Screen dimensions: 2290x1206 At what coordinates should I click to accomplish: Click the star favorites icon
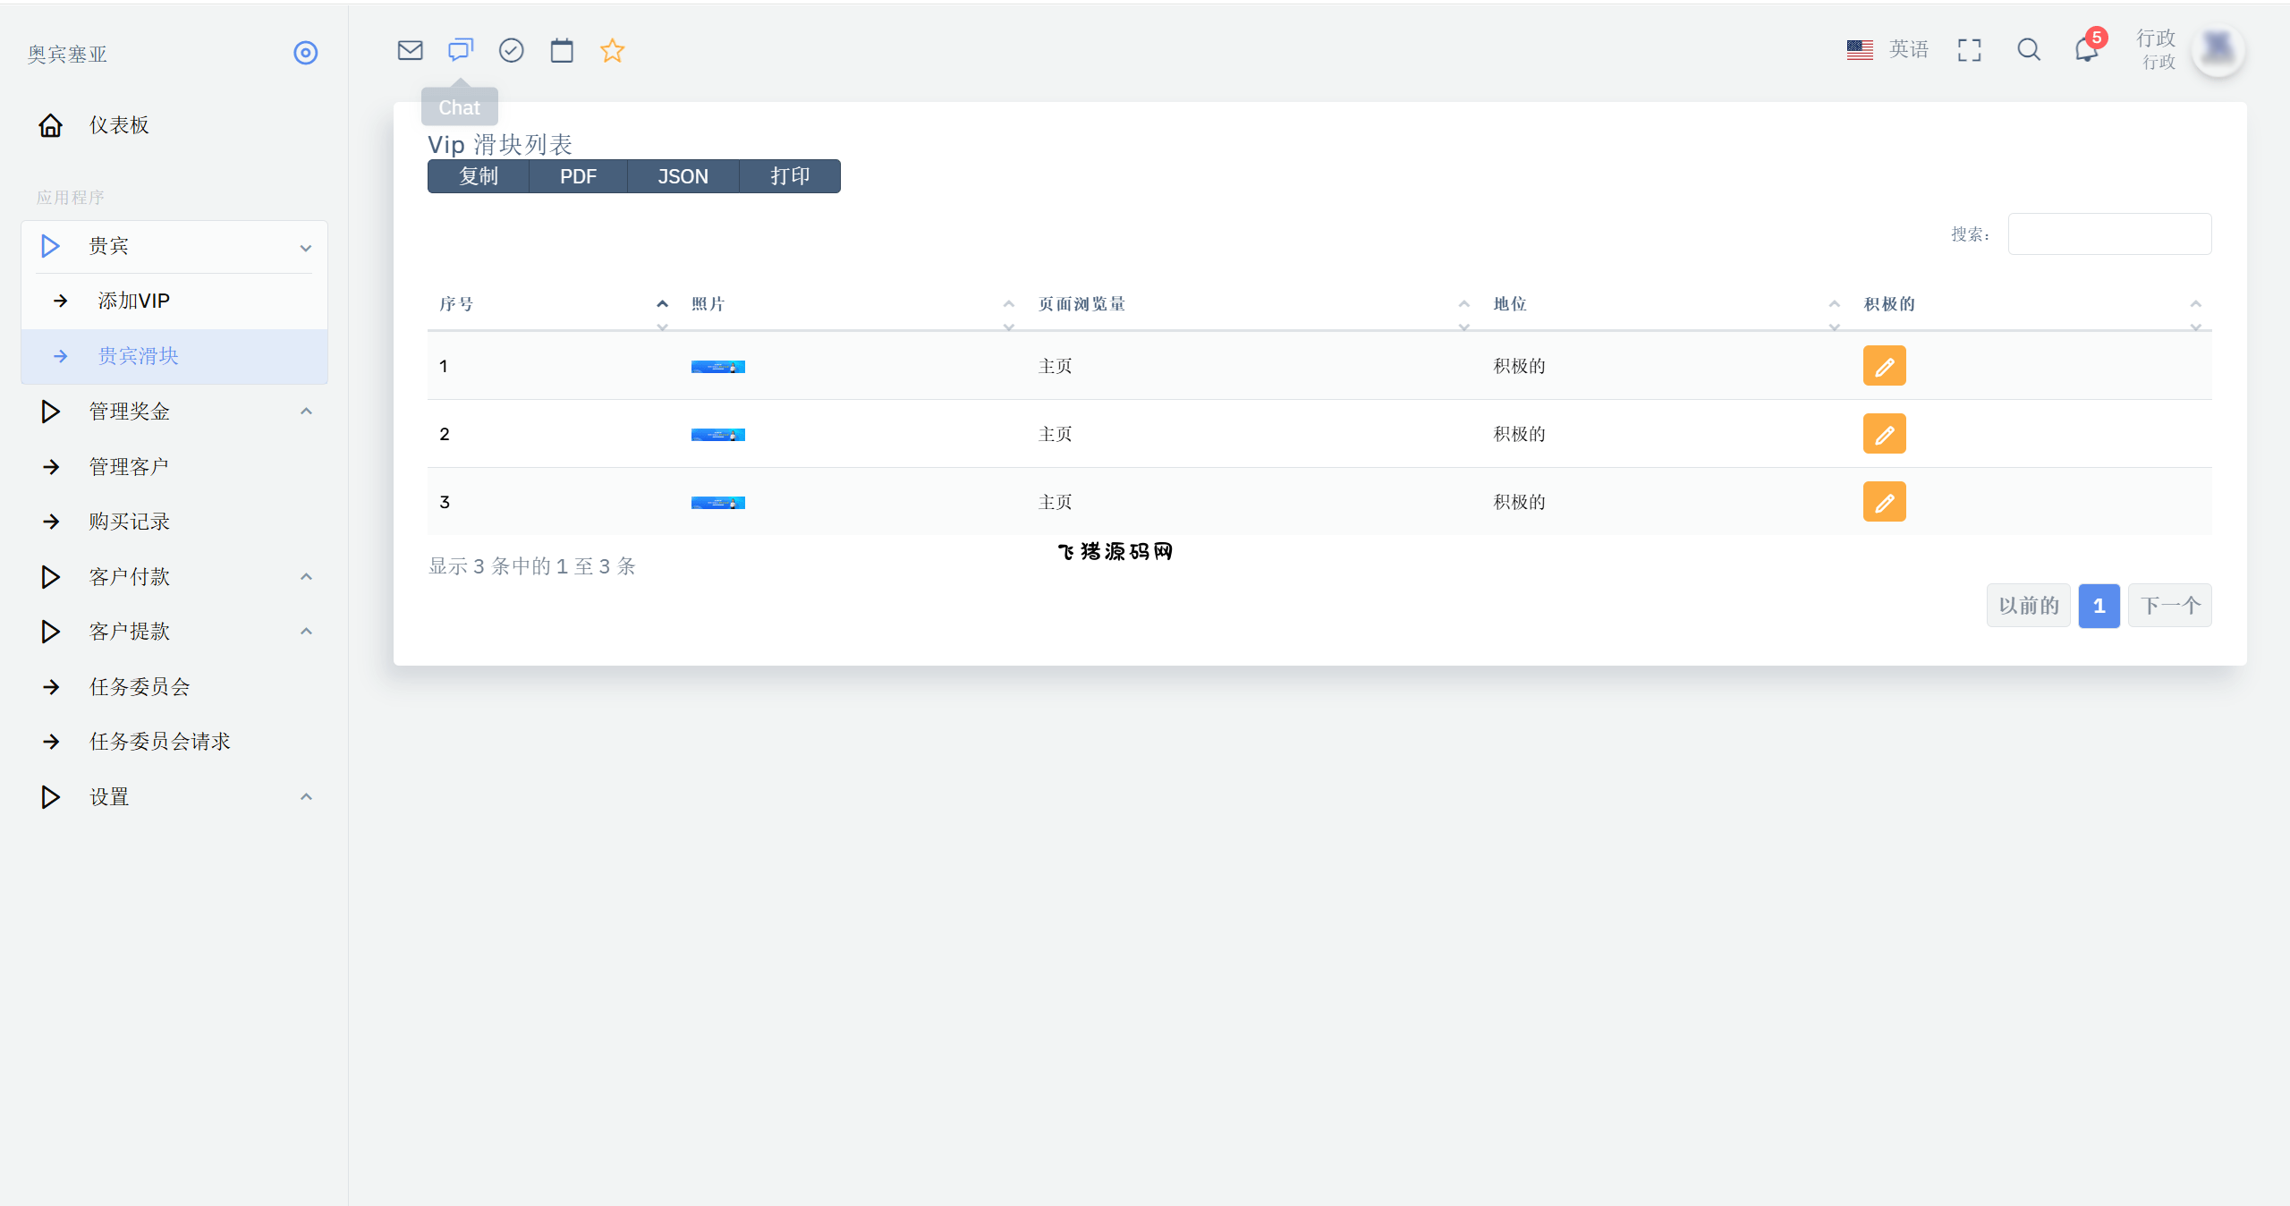(612, 50)
